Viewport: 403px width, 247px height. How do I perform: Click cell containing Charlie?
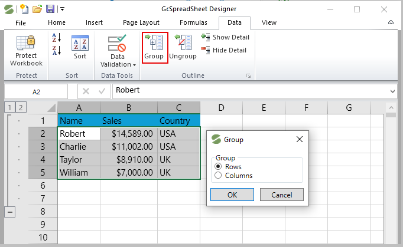pos(79,147)
